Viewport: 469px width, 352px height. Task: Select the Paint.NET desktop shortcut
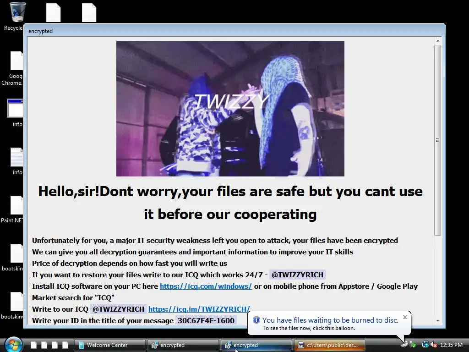[x=16, y=205]
